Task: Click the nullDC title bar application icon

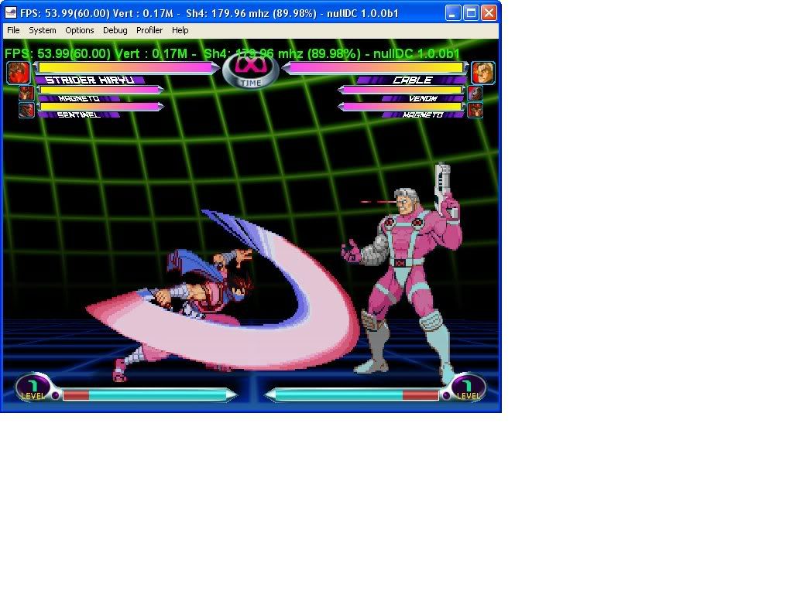Action: click(x=10, y=12)
